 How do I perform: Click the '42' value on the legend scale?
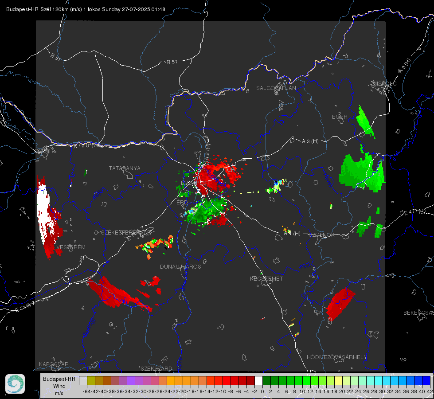click(430, 391)
